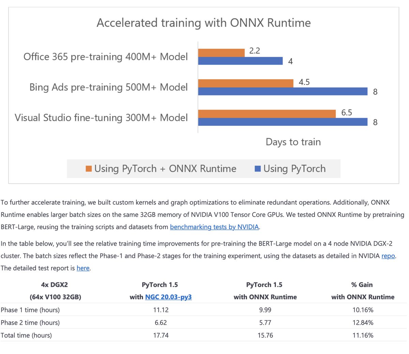Click the 10.16% gain cell
The height and width of the screenshot is (354, 409).
pyautogui.click(x=363, y=310)
